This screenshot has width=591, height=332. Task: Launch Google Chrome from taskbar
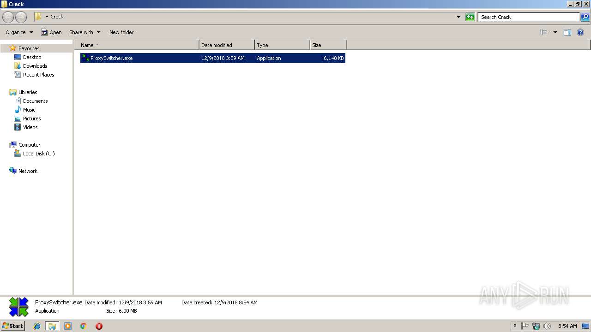click(x=84, y=326)
